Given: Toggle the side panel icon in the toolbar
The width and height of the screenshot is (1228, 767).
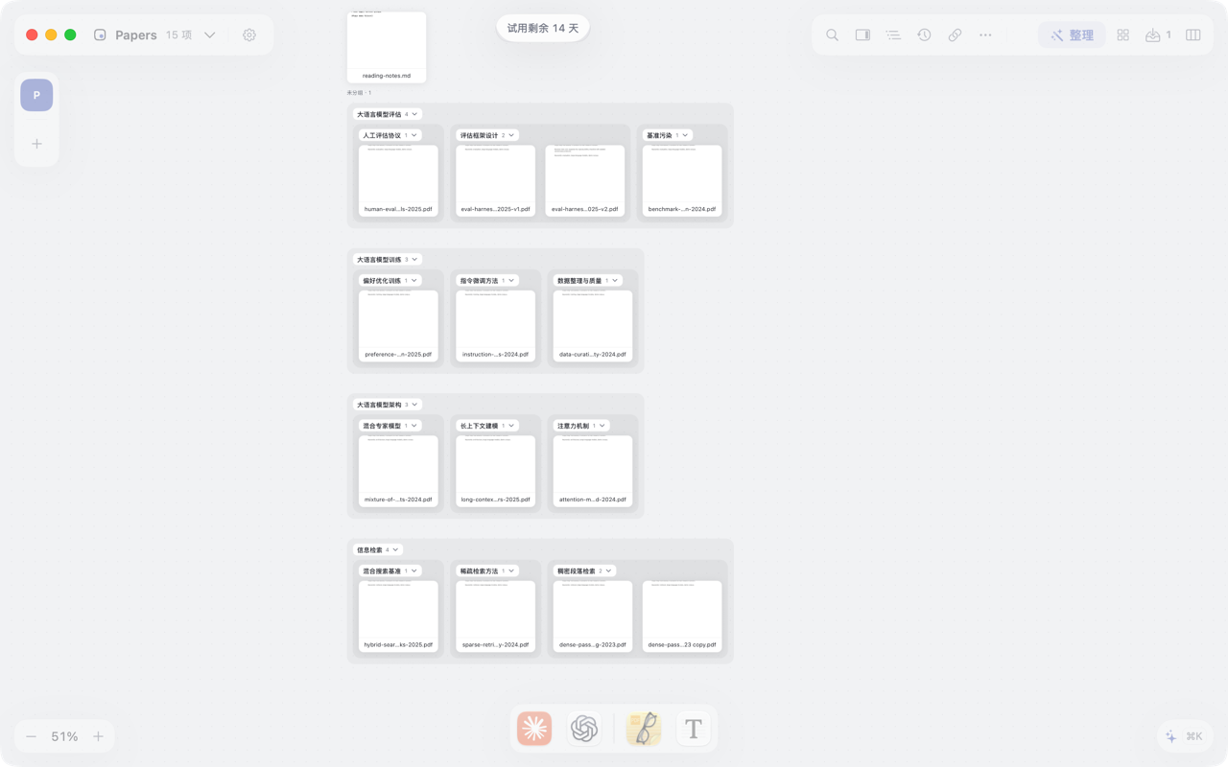Looking at the screenshot, I should click(862, 35).
